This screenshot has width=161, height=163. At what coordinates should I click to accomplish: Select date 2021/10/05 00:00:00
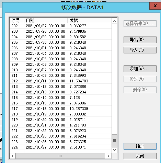coord(45,59)
